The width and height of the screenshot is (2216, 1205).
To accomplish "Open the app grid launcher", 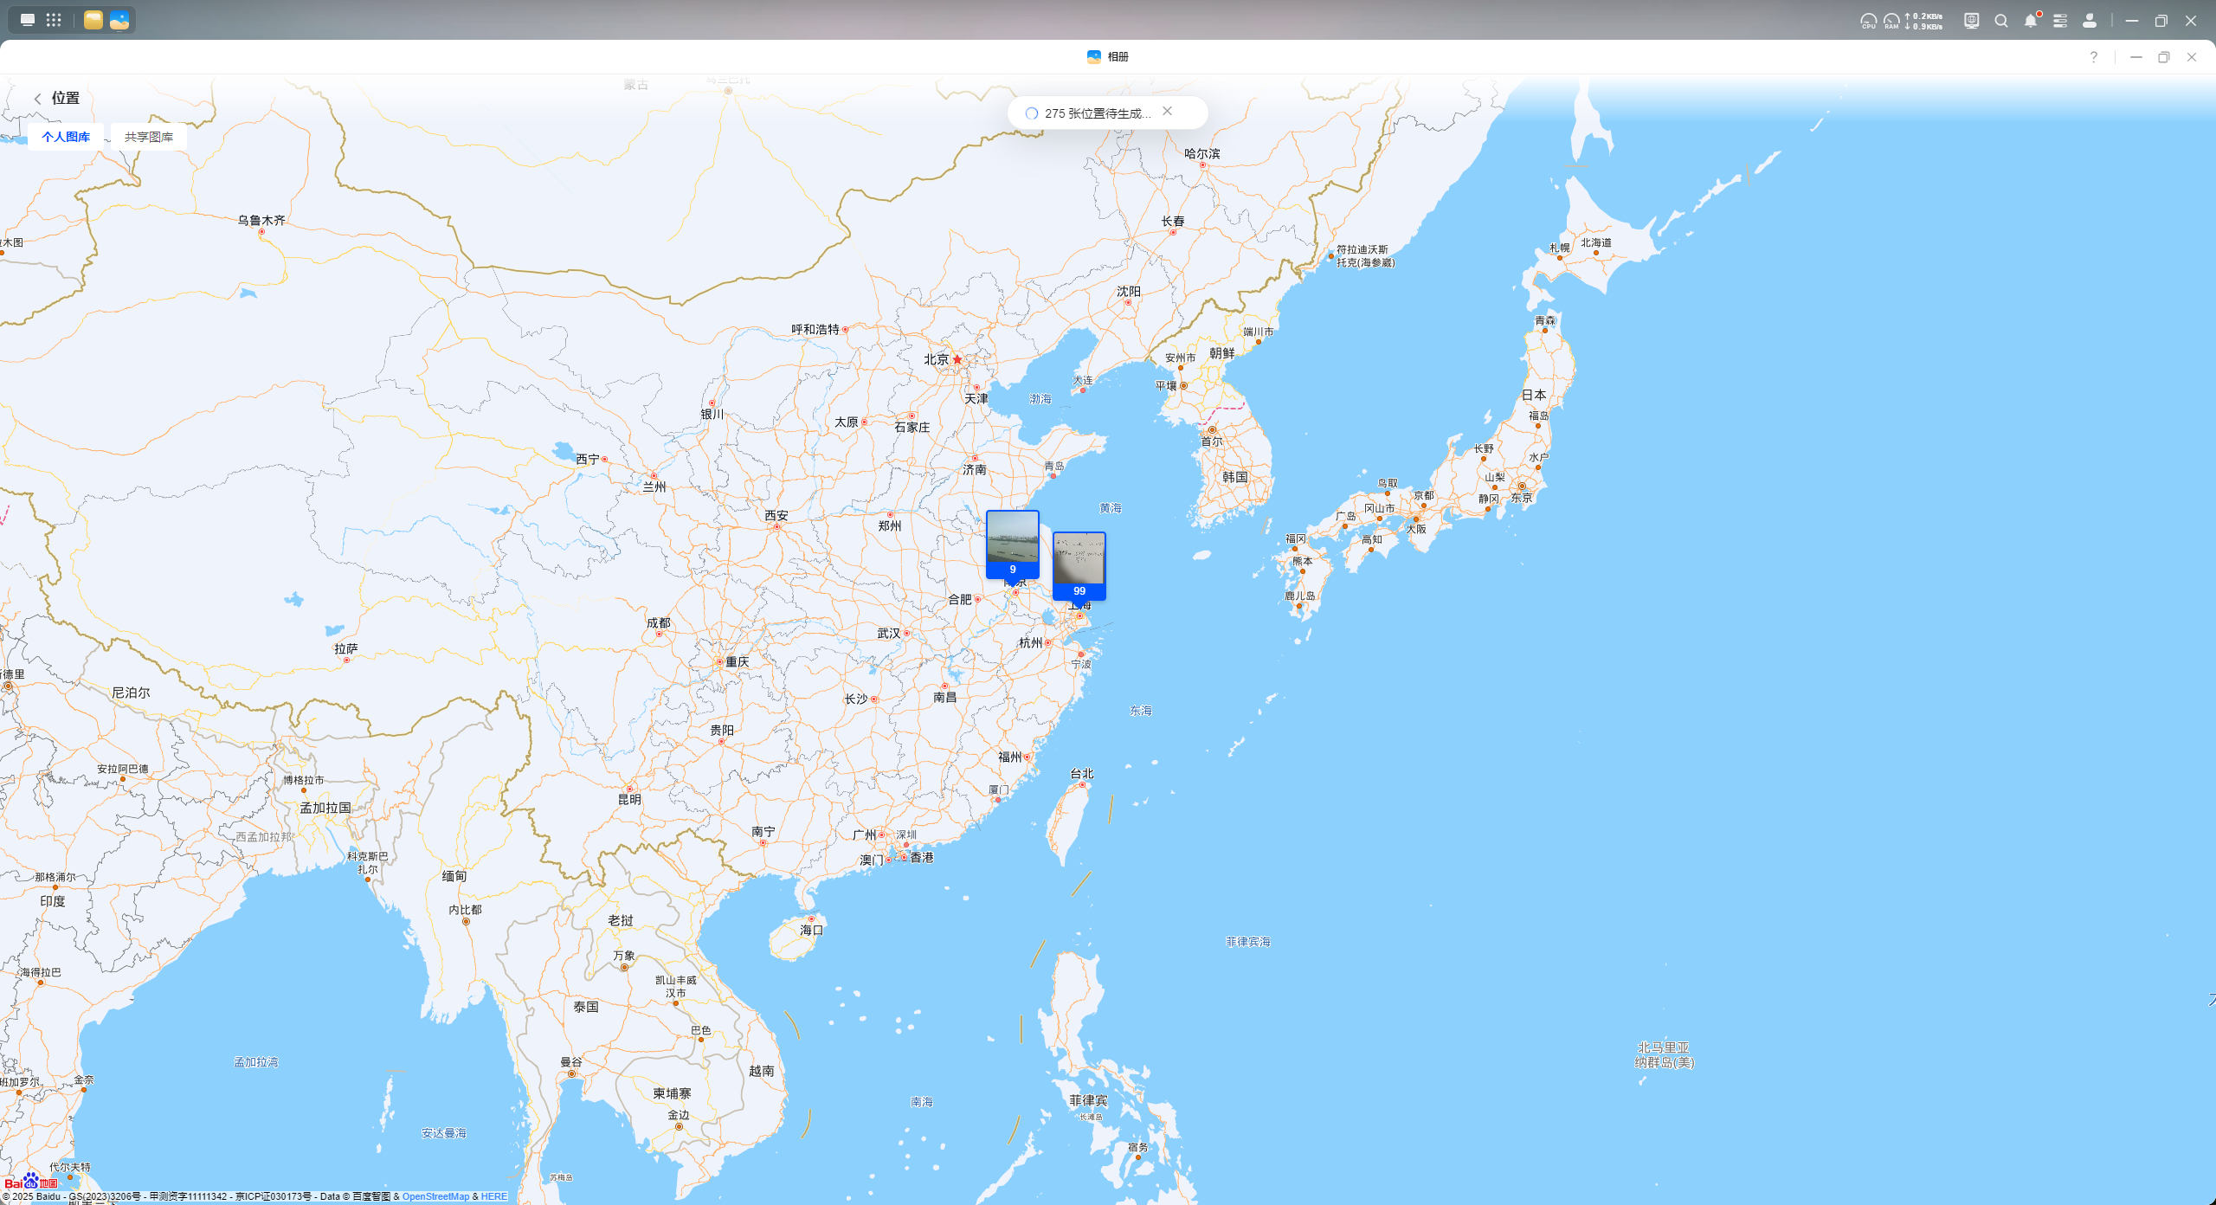I will (54, 20).
